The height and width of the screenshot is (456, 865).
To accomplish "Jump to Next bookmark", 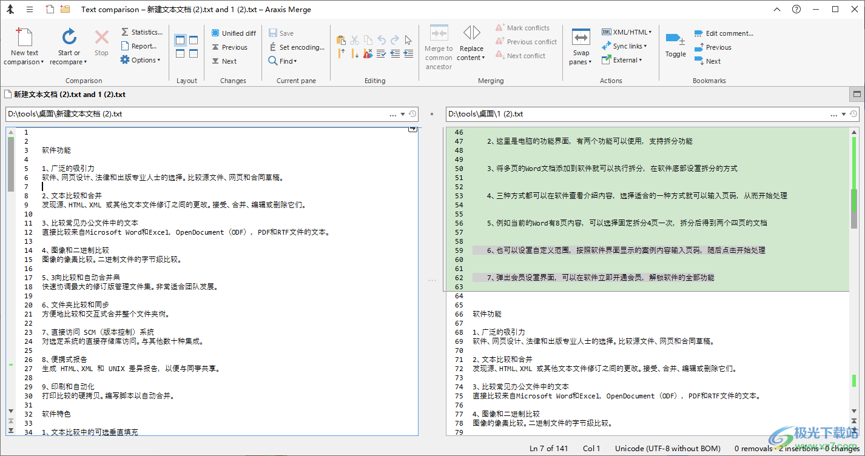I will click(707, 61).
